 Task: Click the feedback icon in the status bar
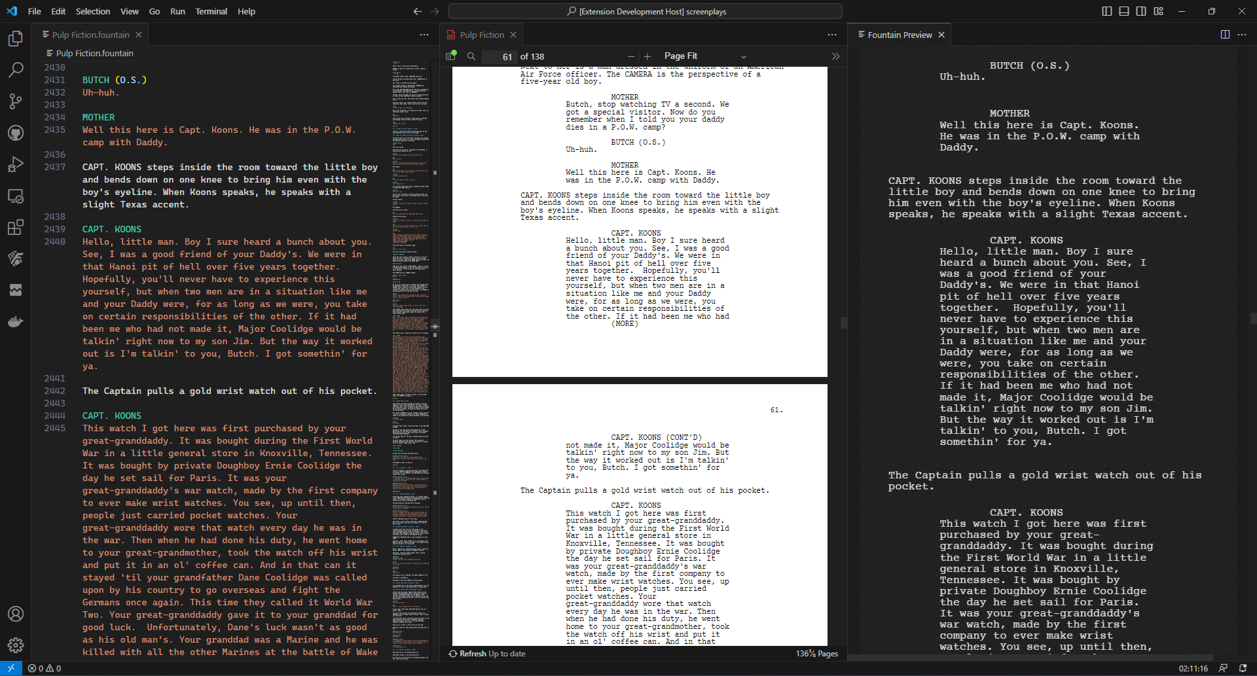(1223, 668)
